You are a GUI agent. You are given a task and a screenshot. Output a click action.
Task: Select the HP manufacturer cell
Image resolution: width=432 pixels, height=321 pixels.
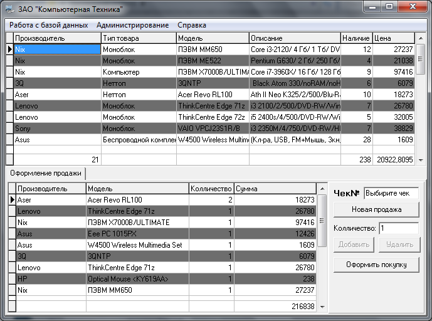tap(51, 279)
